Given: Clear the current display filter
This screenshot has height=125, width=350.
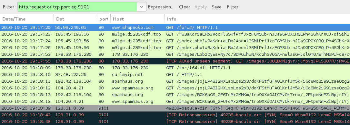Looking at the screenshot, I should (185, 7).
